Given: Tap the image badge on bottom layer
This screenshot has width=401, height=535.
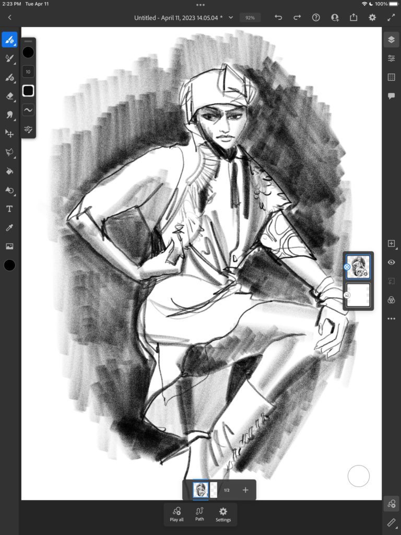Looking at the screenshot, I should [347, 295].
